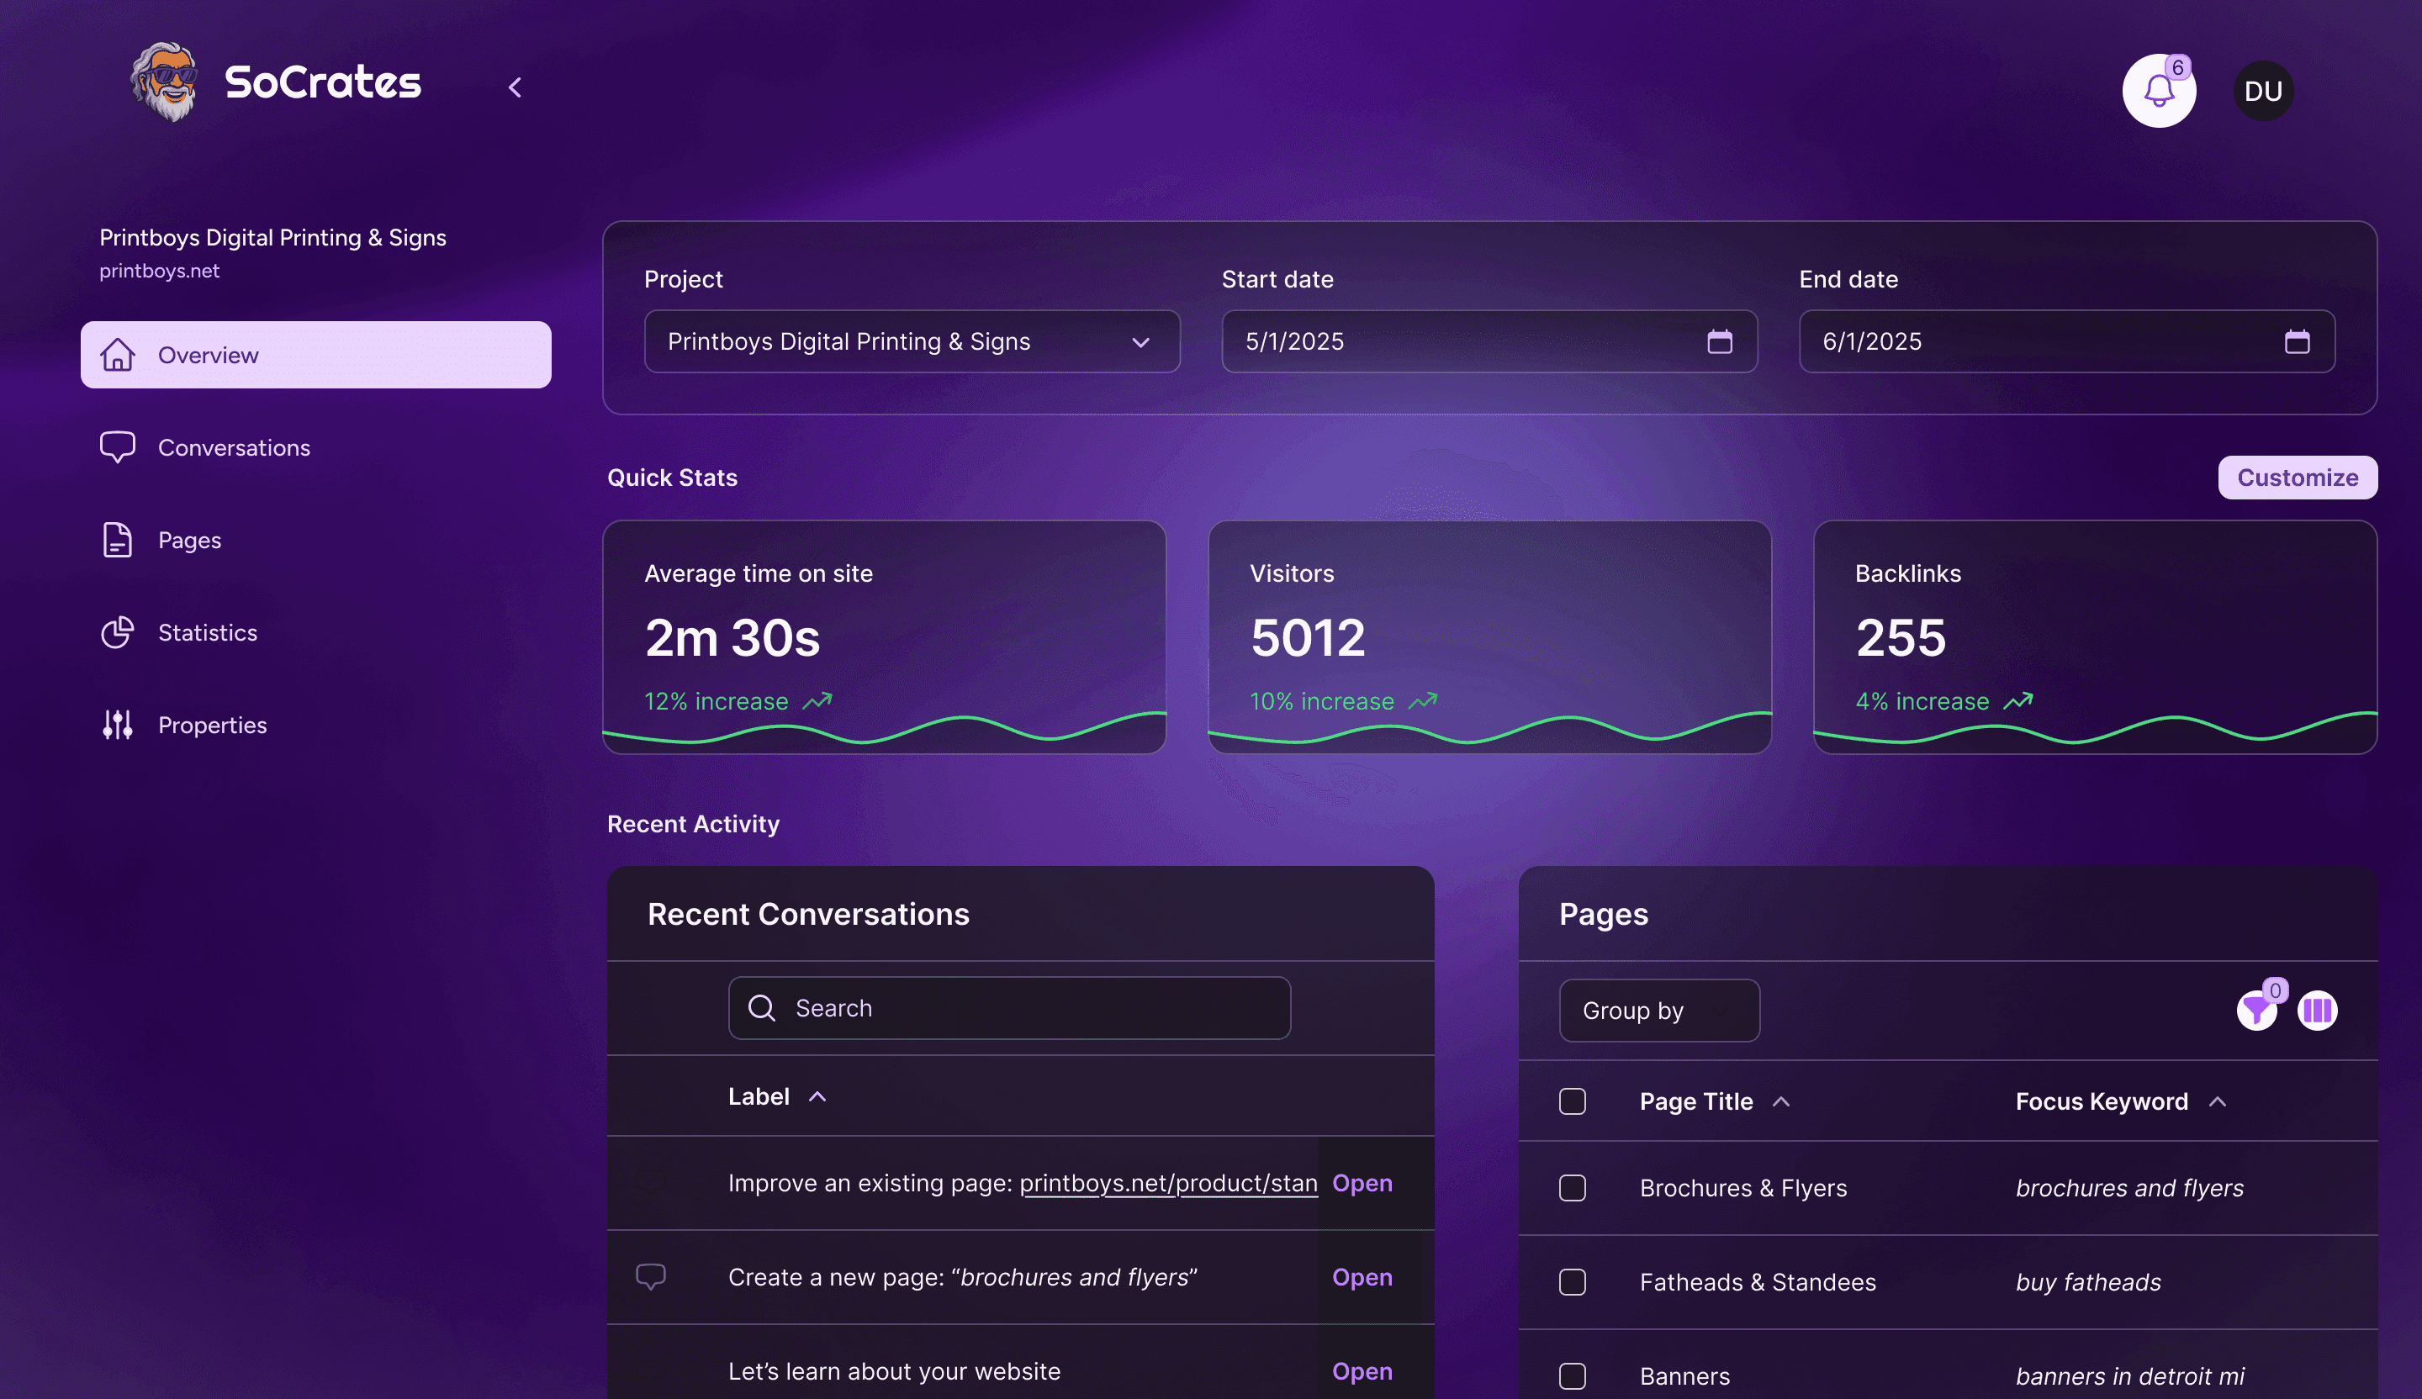Viewport: 2422px width, 1399px height.
Task: Check the Brochures & Flyers row checkbox
Action: pyautogui.click(x=1572, y=1188)
